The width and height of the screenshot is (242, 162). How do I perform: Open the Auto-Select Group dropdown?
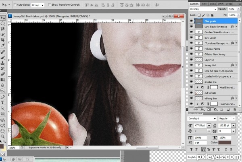[38, 5]
